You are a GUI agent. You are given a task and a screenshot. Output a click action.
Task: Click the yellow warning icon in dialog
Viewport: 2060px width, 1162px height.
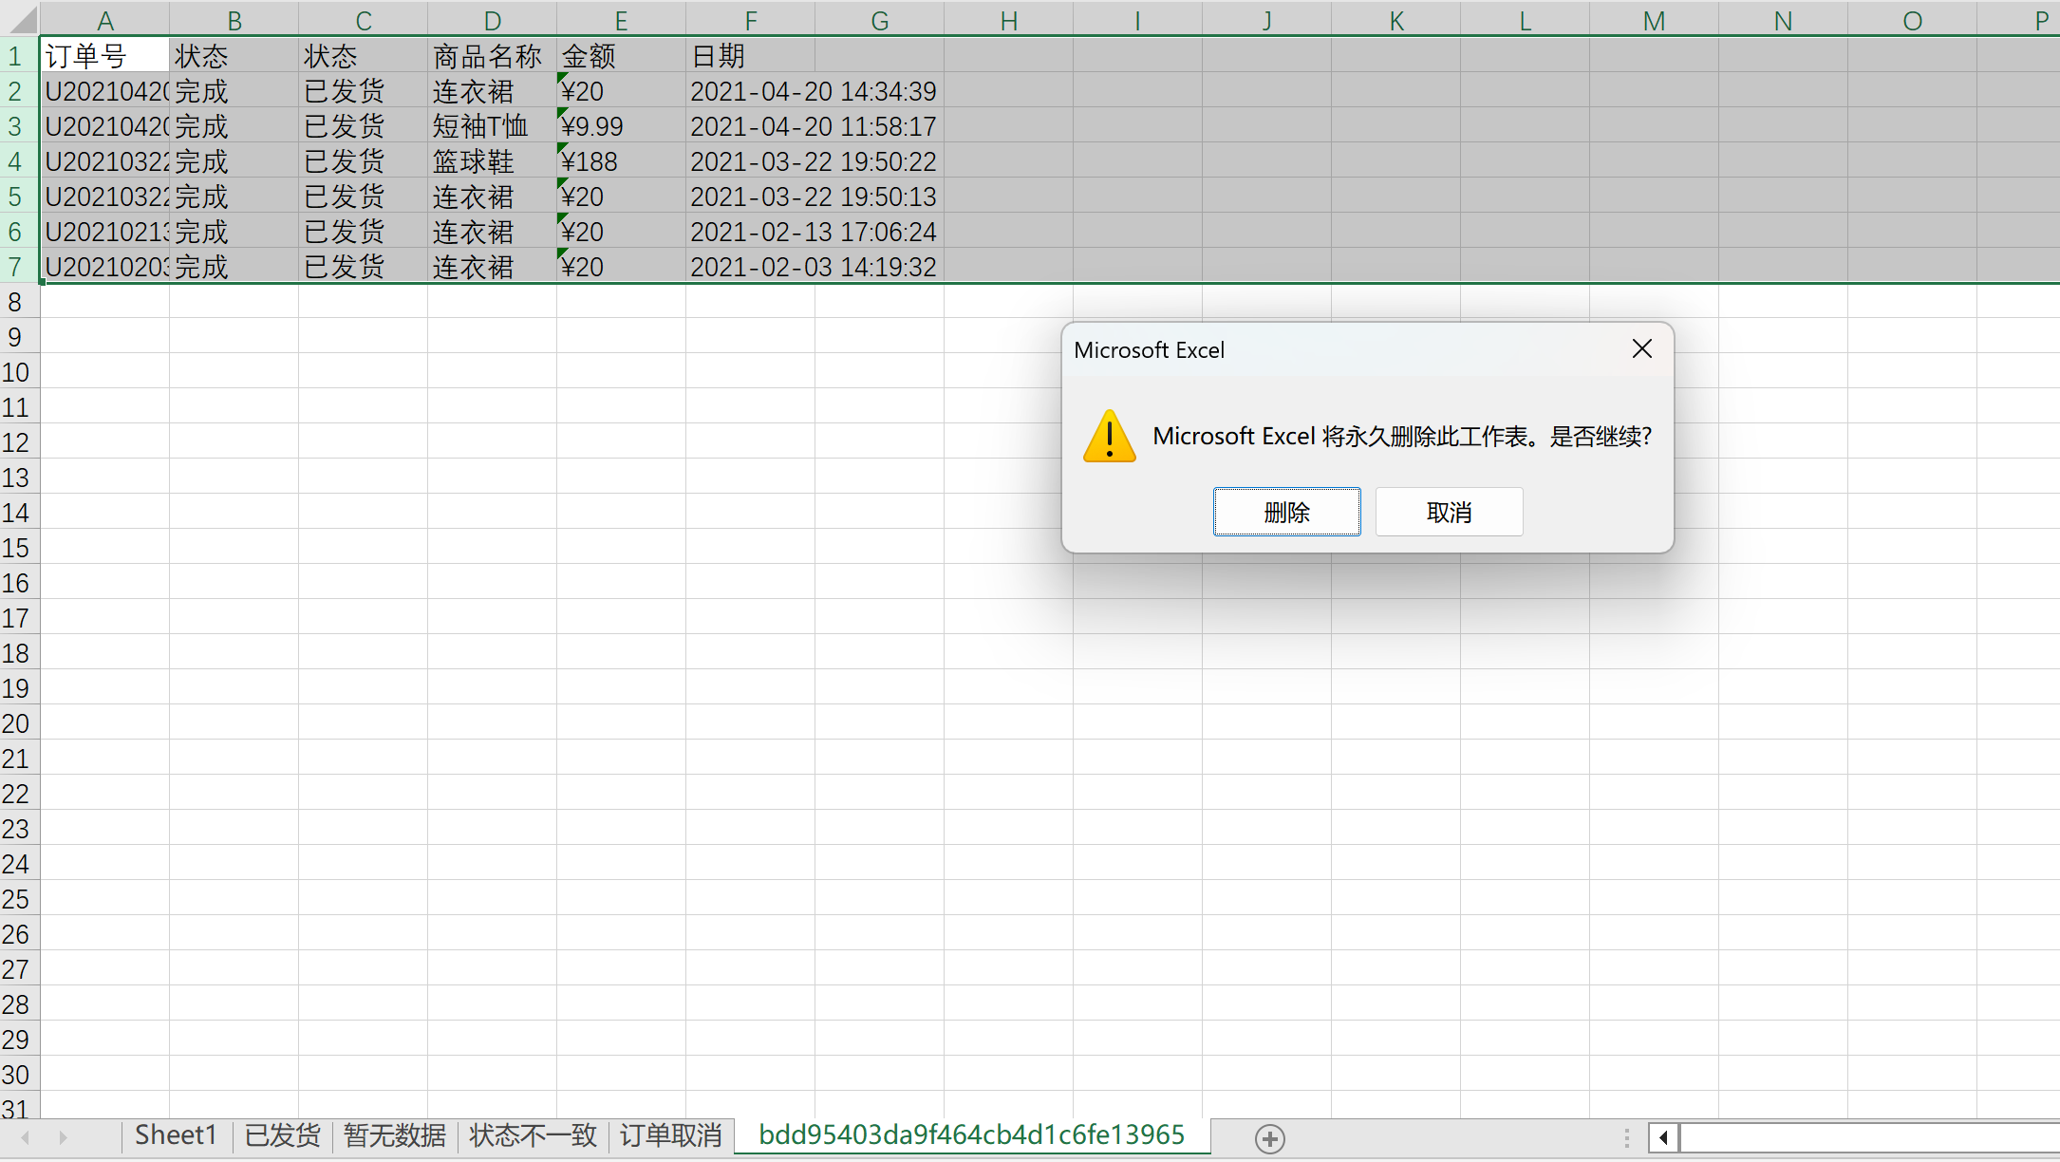click(x=1109, y=437)
